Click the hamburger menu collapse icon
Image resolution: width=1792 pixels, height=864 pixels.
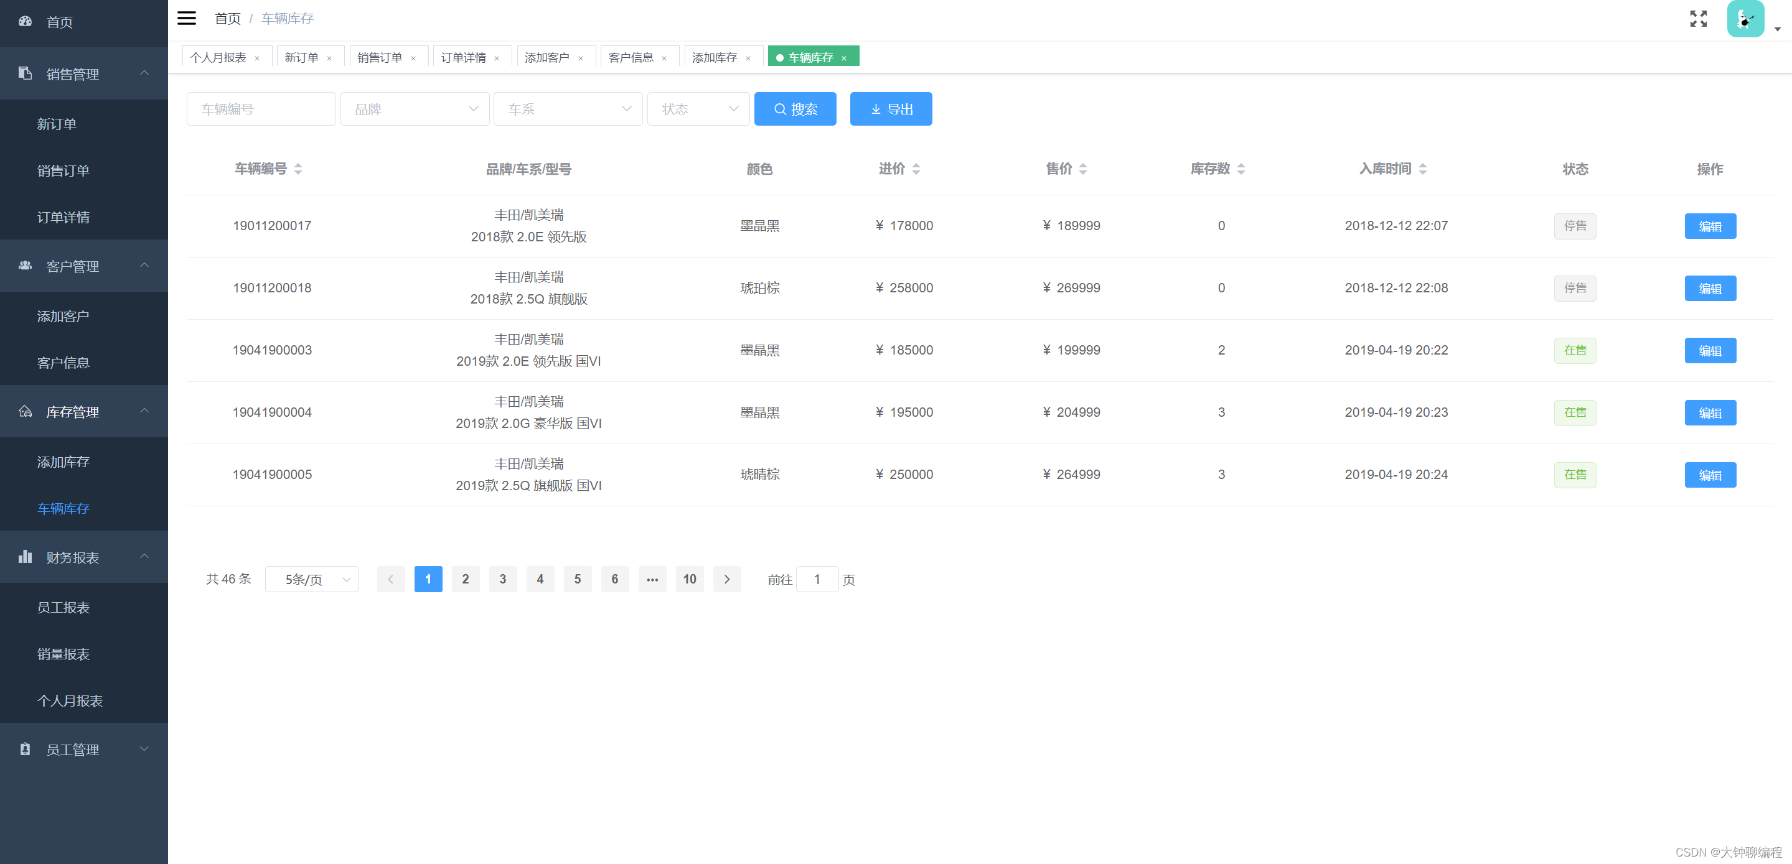pos(187,18)
